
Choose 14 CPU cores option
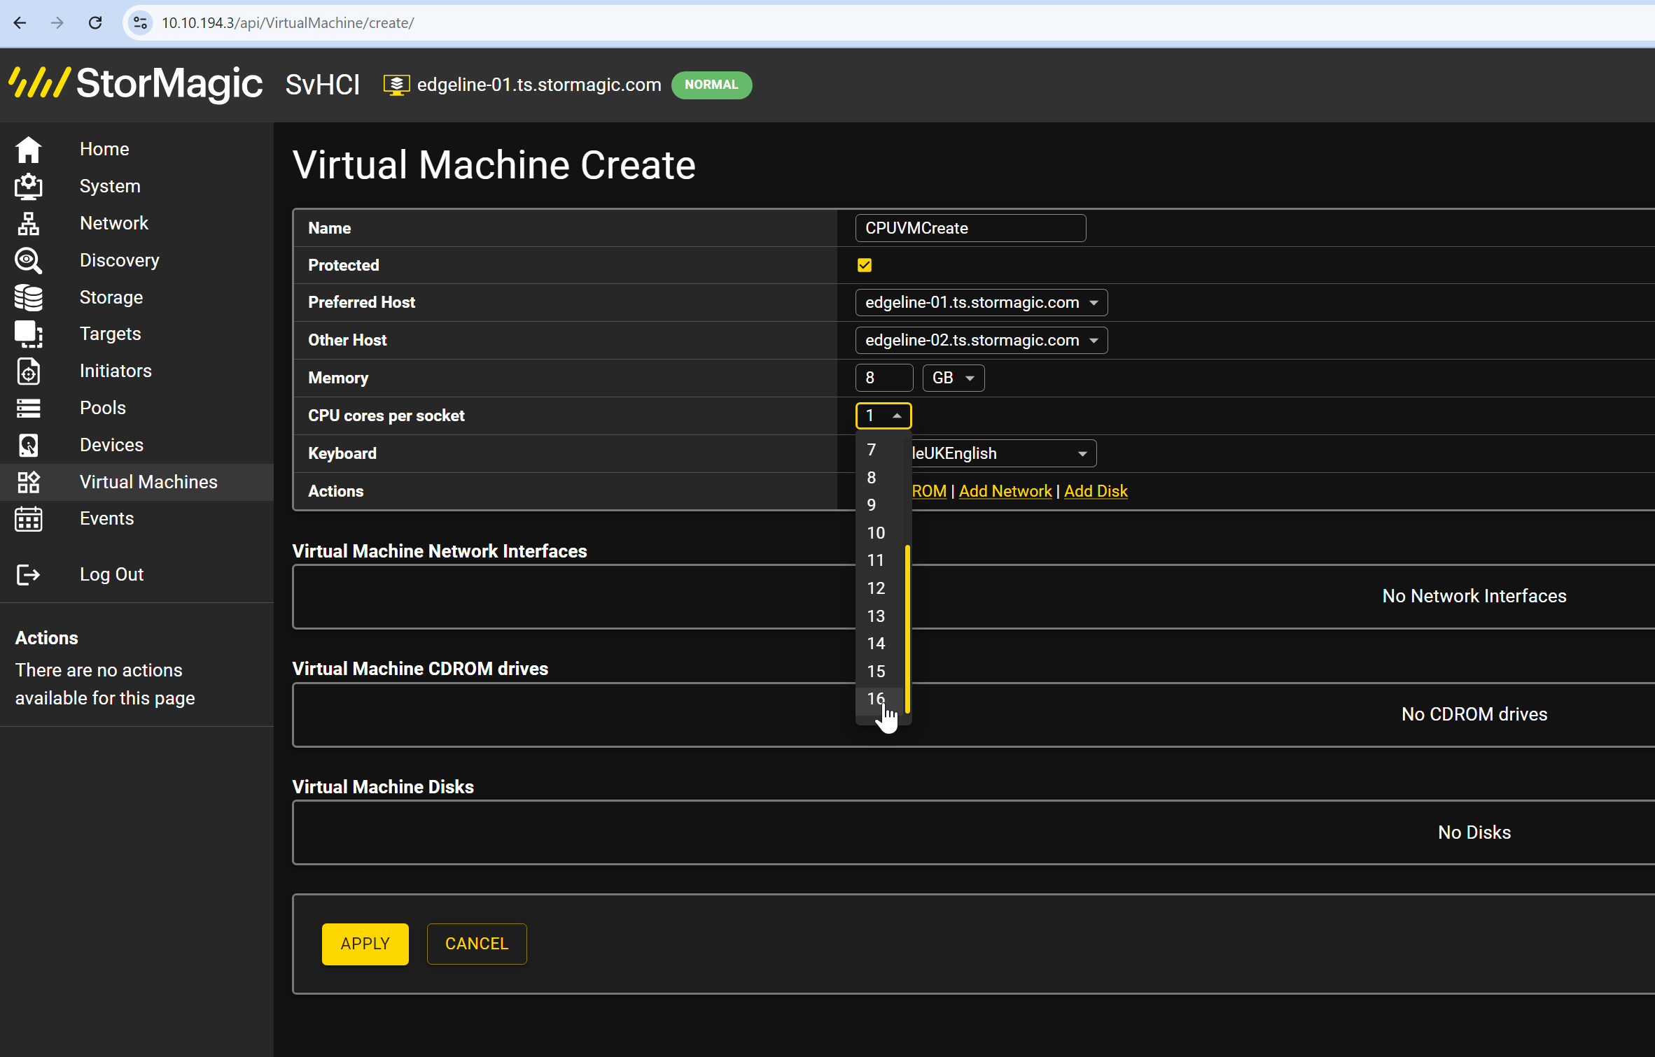[x=881, y=644]
